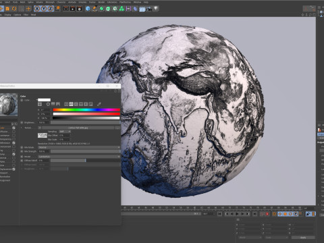Click the texture preview thumbnail
324x243 pixels.
[43, 135]
